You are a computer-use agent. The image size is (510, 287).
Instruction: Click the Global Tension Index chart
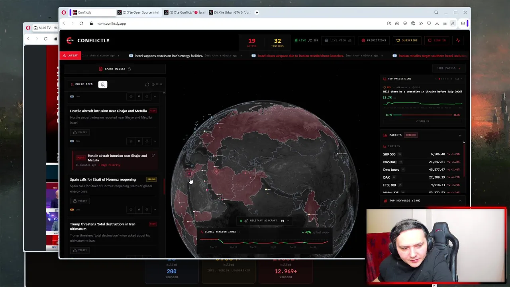click(264, 242)
